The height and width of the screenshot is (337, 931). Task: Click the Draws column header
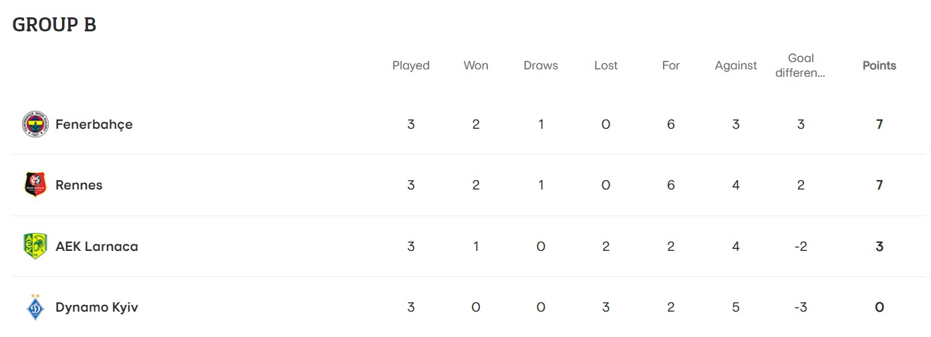tap(541, 65)
